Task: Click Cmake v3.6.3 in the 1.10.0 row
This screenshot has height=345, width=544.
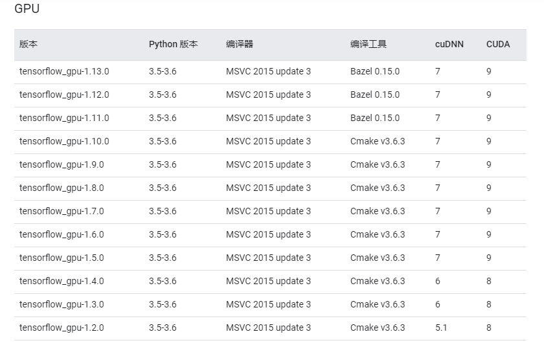Action: point(378,142)
